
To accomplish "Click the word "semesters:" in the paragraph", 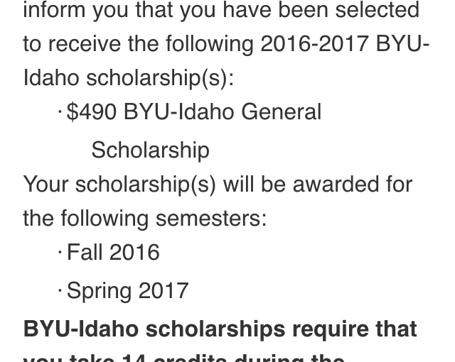I will pyautogui.click(x=211, y=219).
